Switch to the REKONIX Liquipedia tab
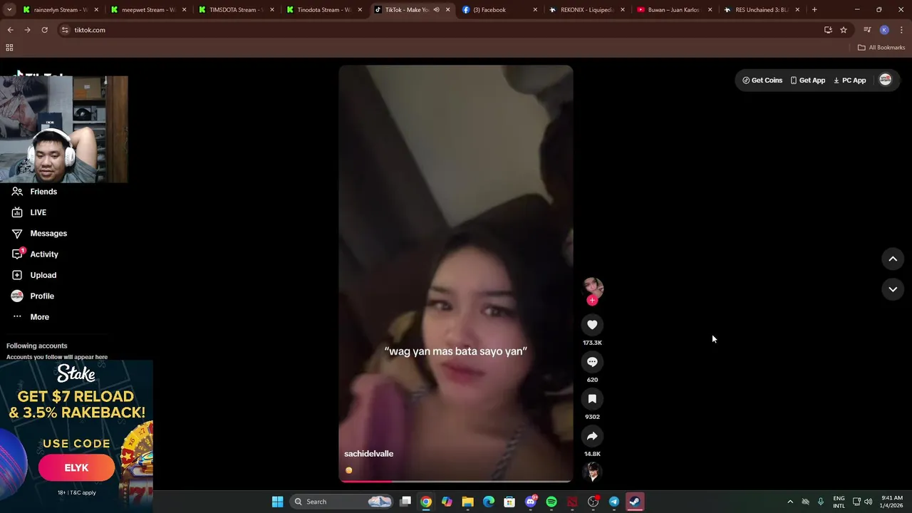This screenshot has height=513, width=912. [x=589, y=10]
